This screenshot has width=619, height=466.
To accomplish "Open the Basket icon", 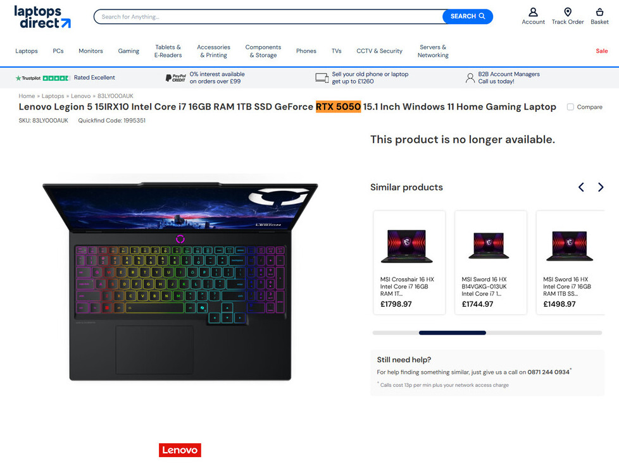I will [599, 12].
